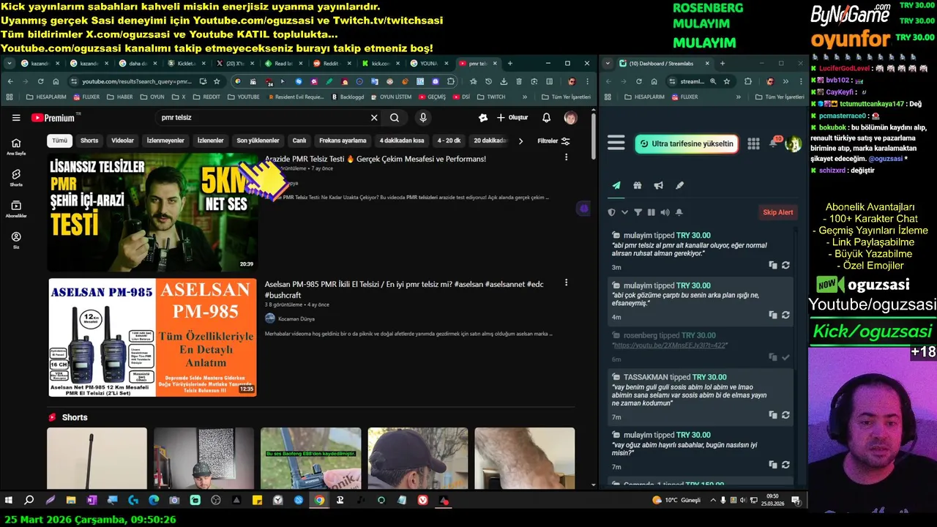Open Chrome downloads icon

[x=504, y=81]
